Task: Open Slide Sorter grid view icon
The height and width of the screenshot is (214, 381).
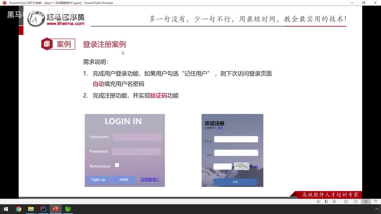Action: pos(356,202)
